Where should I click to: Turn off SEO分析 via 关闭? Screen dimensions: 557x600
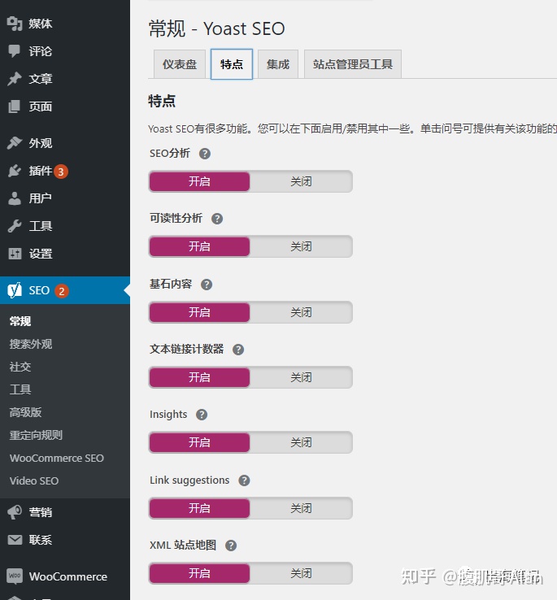point(301,181)
